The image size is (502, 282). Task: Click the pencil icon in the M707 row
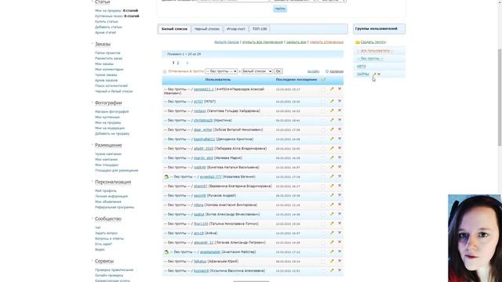click(332, 101)
